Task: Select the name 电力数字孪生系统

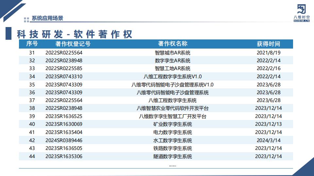Action: pos(173,132)
